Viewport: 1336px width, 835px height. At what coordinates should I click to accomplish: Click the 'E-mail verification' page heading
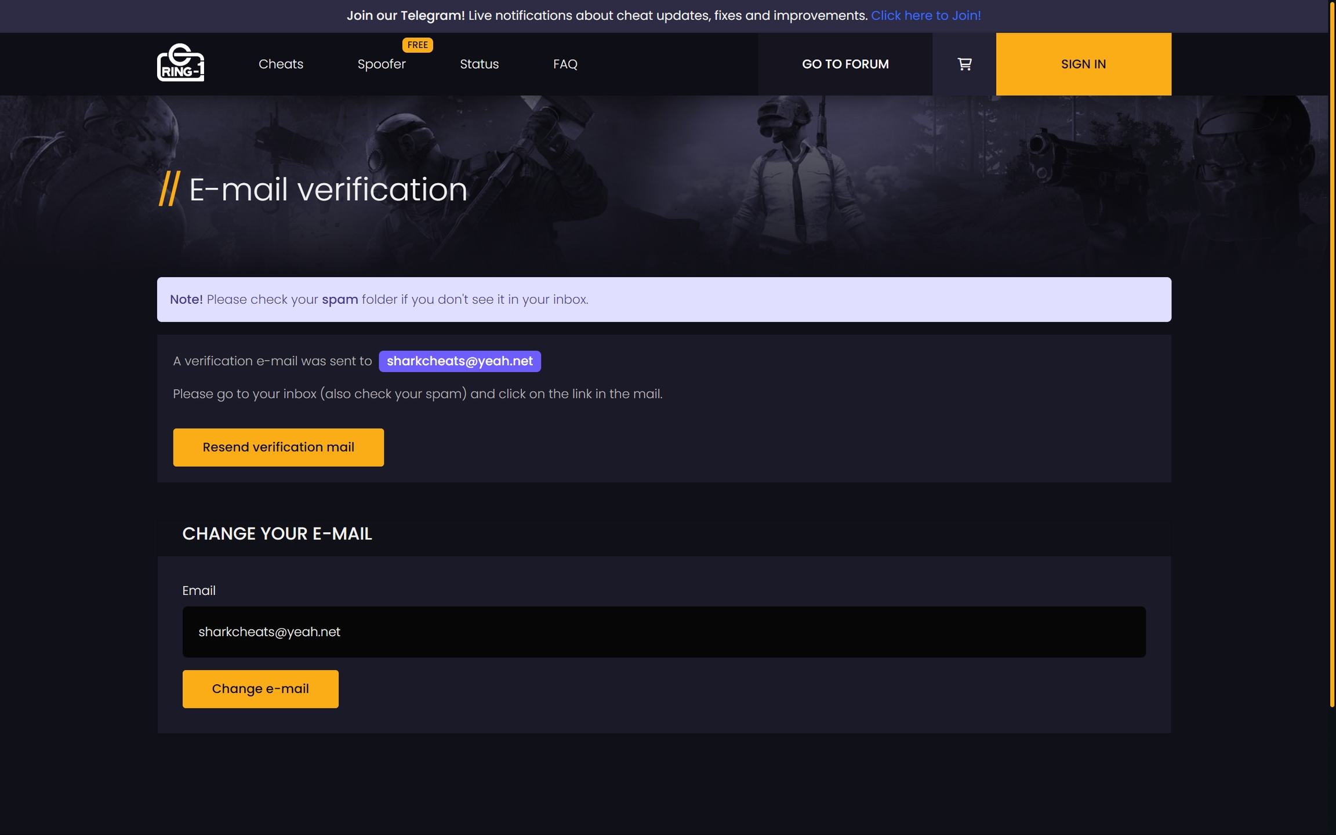click(328, 189)
